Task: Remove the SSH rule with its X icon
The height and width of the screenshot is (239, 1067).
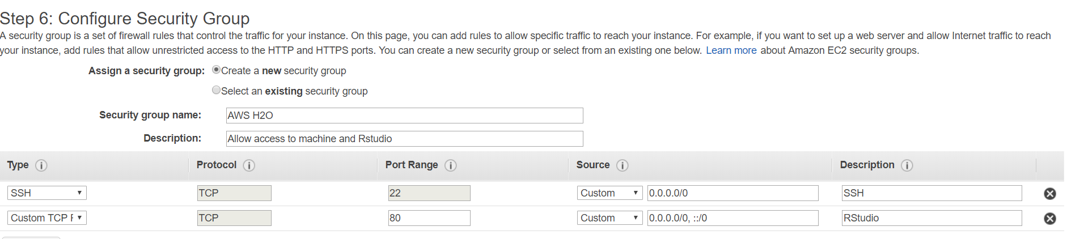Action: click(x=1050, y=194)
